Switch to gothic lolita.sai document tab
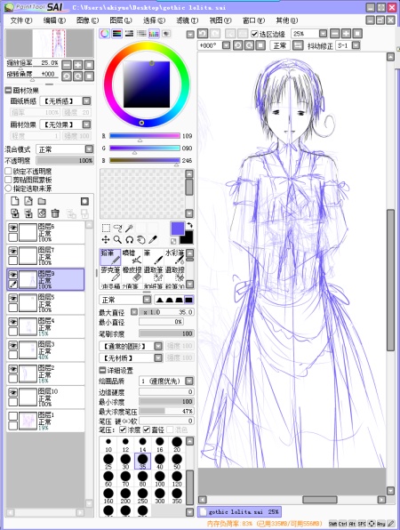 coord(239,511)
